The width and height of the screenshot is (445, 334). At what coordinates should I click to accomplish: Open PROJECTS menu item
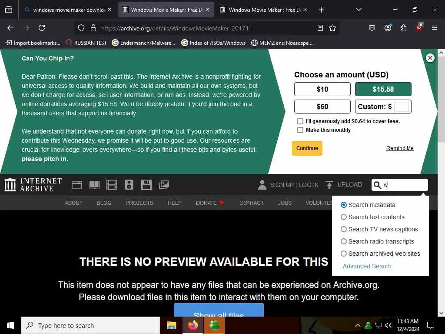(x=139, y=203)
